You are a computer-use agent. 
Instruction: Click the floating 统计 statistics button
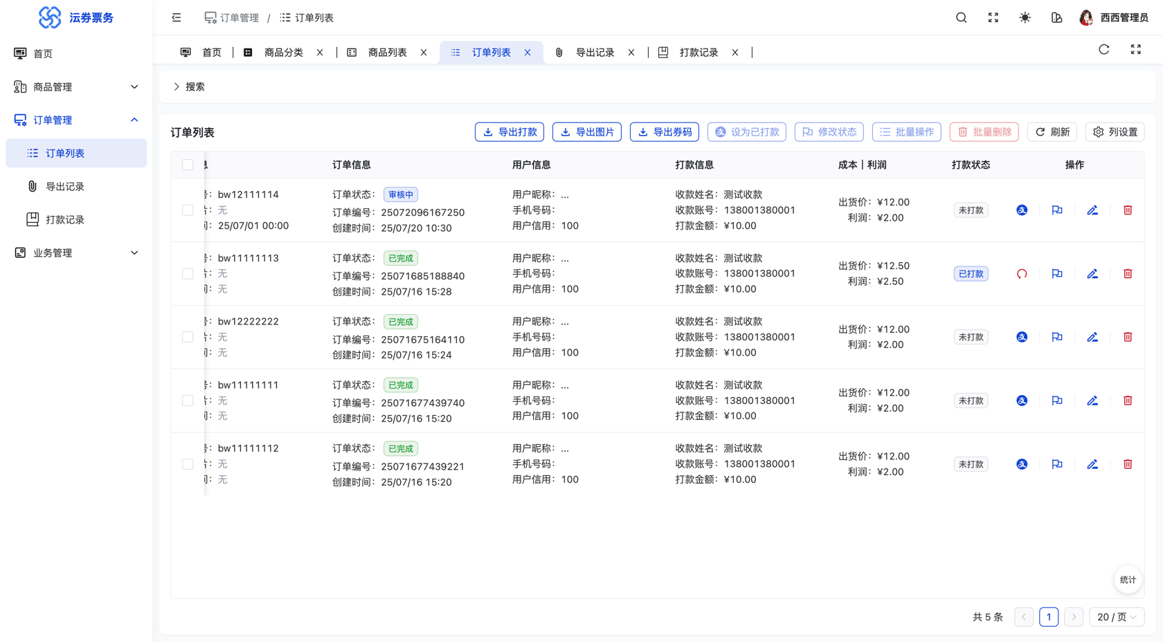pyautogui.click(x=1127, y=580)
